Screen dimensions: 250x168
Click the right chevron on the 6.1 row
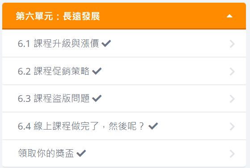(x=232, y=44)
